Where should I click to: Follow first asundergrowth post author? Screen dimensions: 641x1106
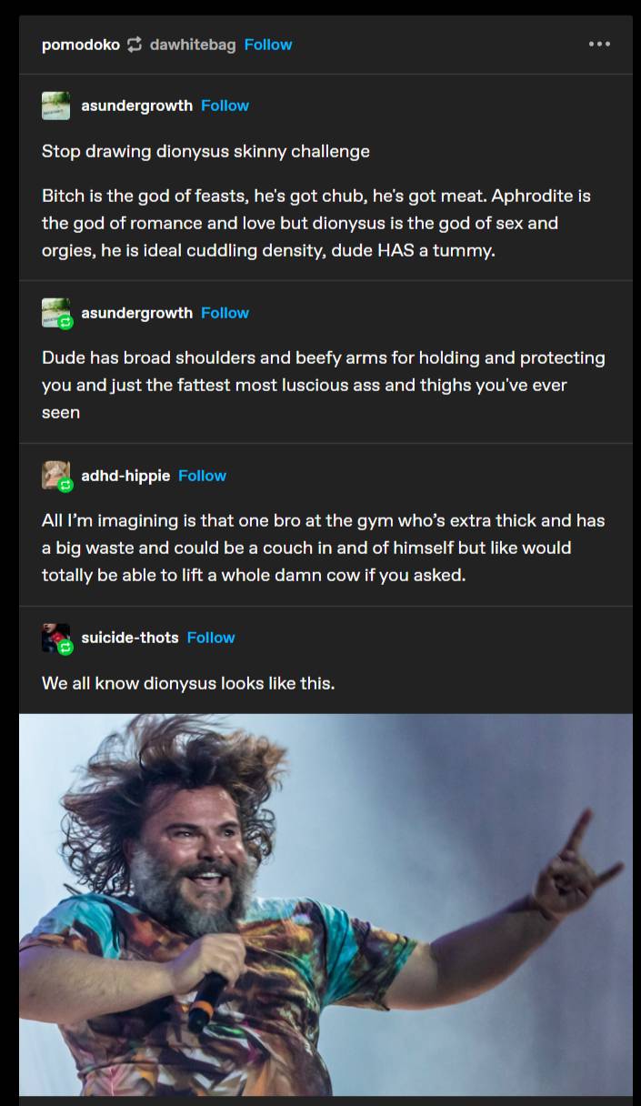(225, 106)
